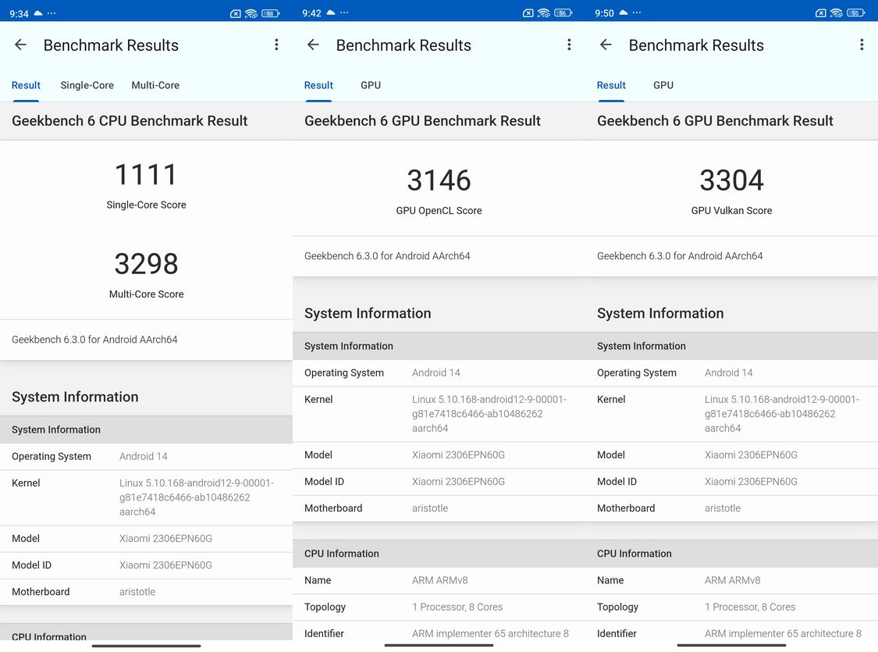Tap Kernel value on Vulkan screen
878x652 pixels.
pyautogui.click(x=782, y=414)
